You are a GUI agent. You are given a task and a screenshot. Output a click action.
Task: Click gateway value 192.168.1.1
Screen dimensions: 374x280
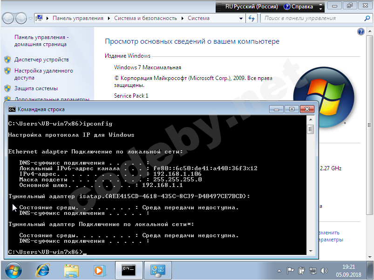[x=163, y=185]
